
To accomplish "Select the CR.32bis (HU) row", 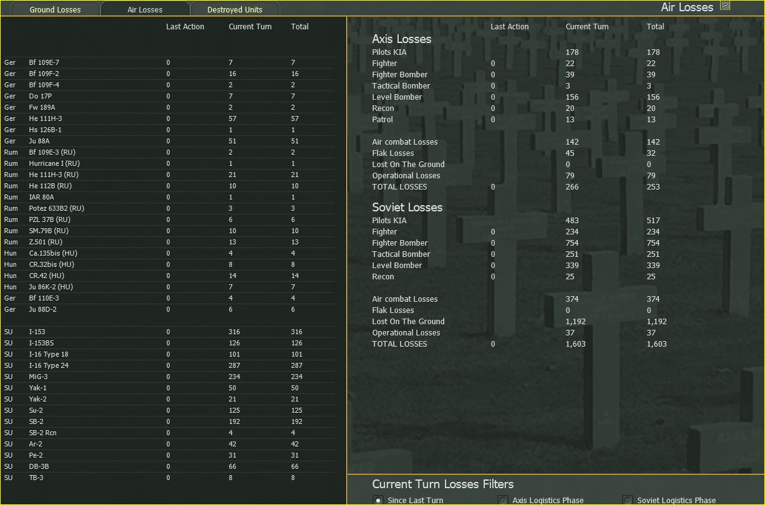I will 168,264.
